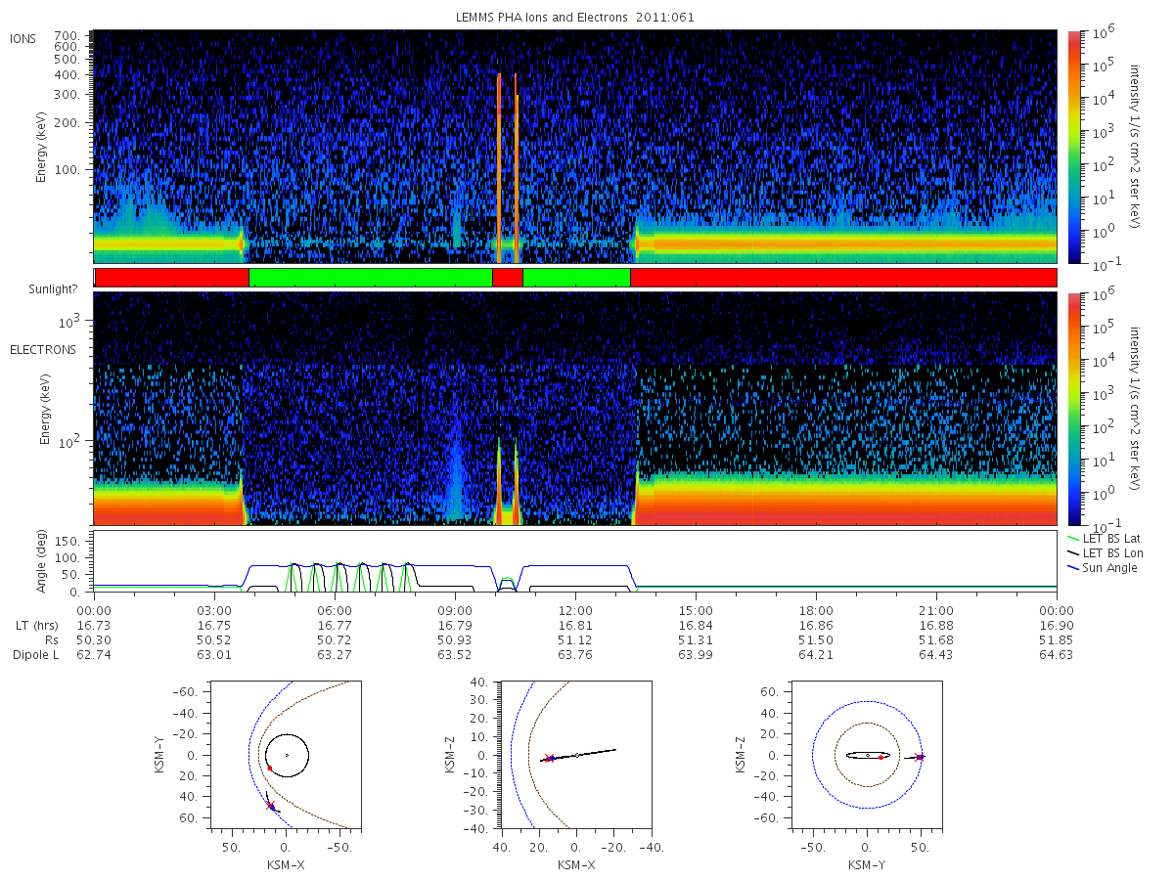Click the 'KSM-X' label under the middle orbit plot
Image resolution: width=1174 pixels, height=880 pixels.
click(x=577, y=864)
